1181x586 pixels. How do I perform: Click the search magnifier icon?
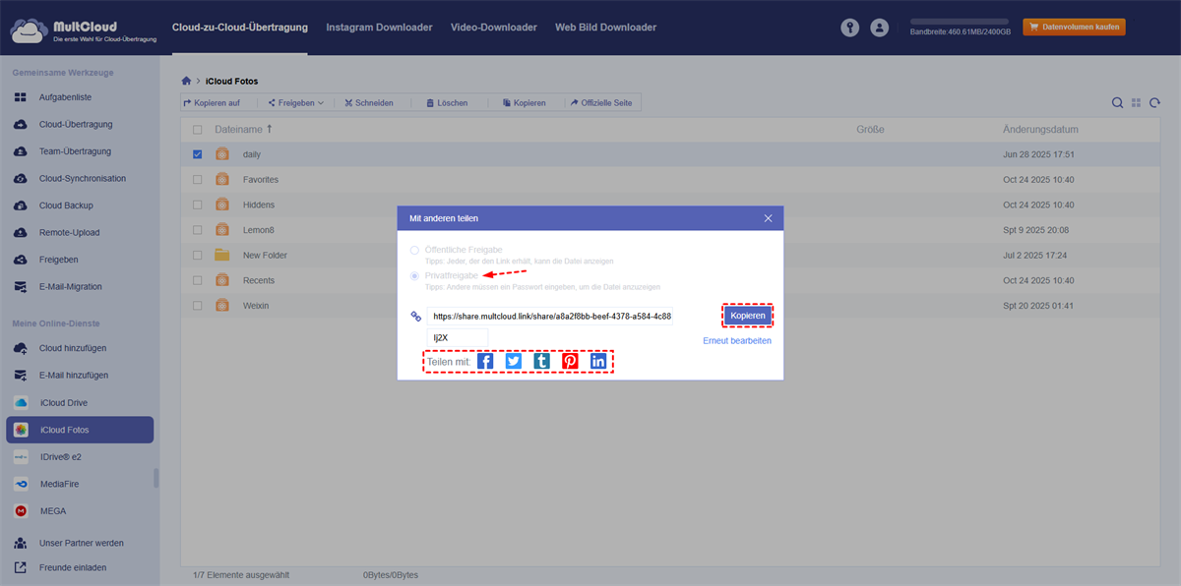[1118, 102]
